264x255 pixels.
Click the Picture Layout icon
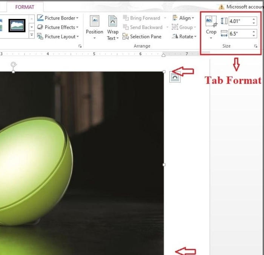[x=40, y=36]
